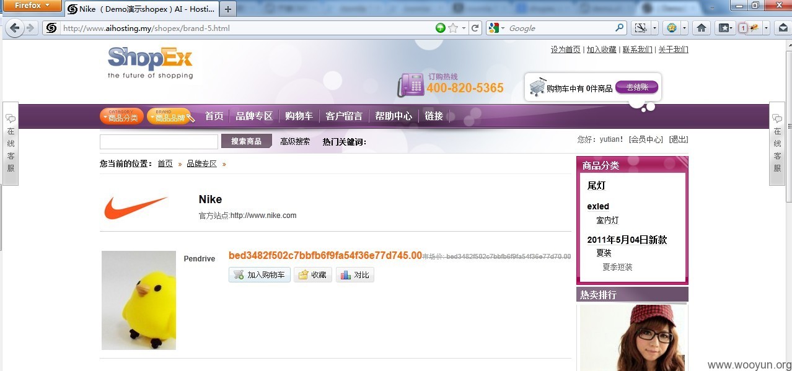Screen dimensions: 792x371
Task: Click the yellow chick product thumbnail
Action: click(139, 300)
